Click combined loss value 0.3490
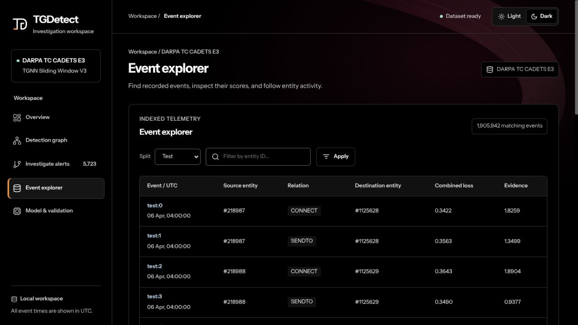Viewport: 578px width, 325px height. 444,302
